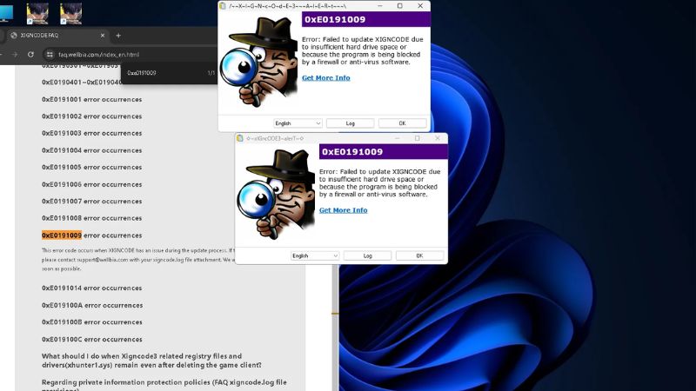Screen dimensions: 696x391
Task: Open the first game shortcut on desktop
Action: [37, 12]
